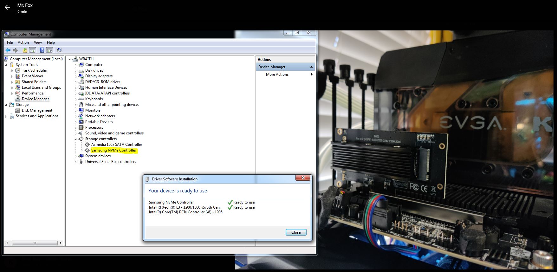This screenshot has width=557, height=272.
Task: Expand the Disk drives category
Action: (75, 71)
